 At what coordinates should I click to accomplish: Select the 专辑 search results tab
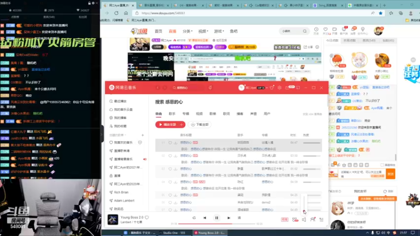[x=186, y=114]
